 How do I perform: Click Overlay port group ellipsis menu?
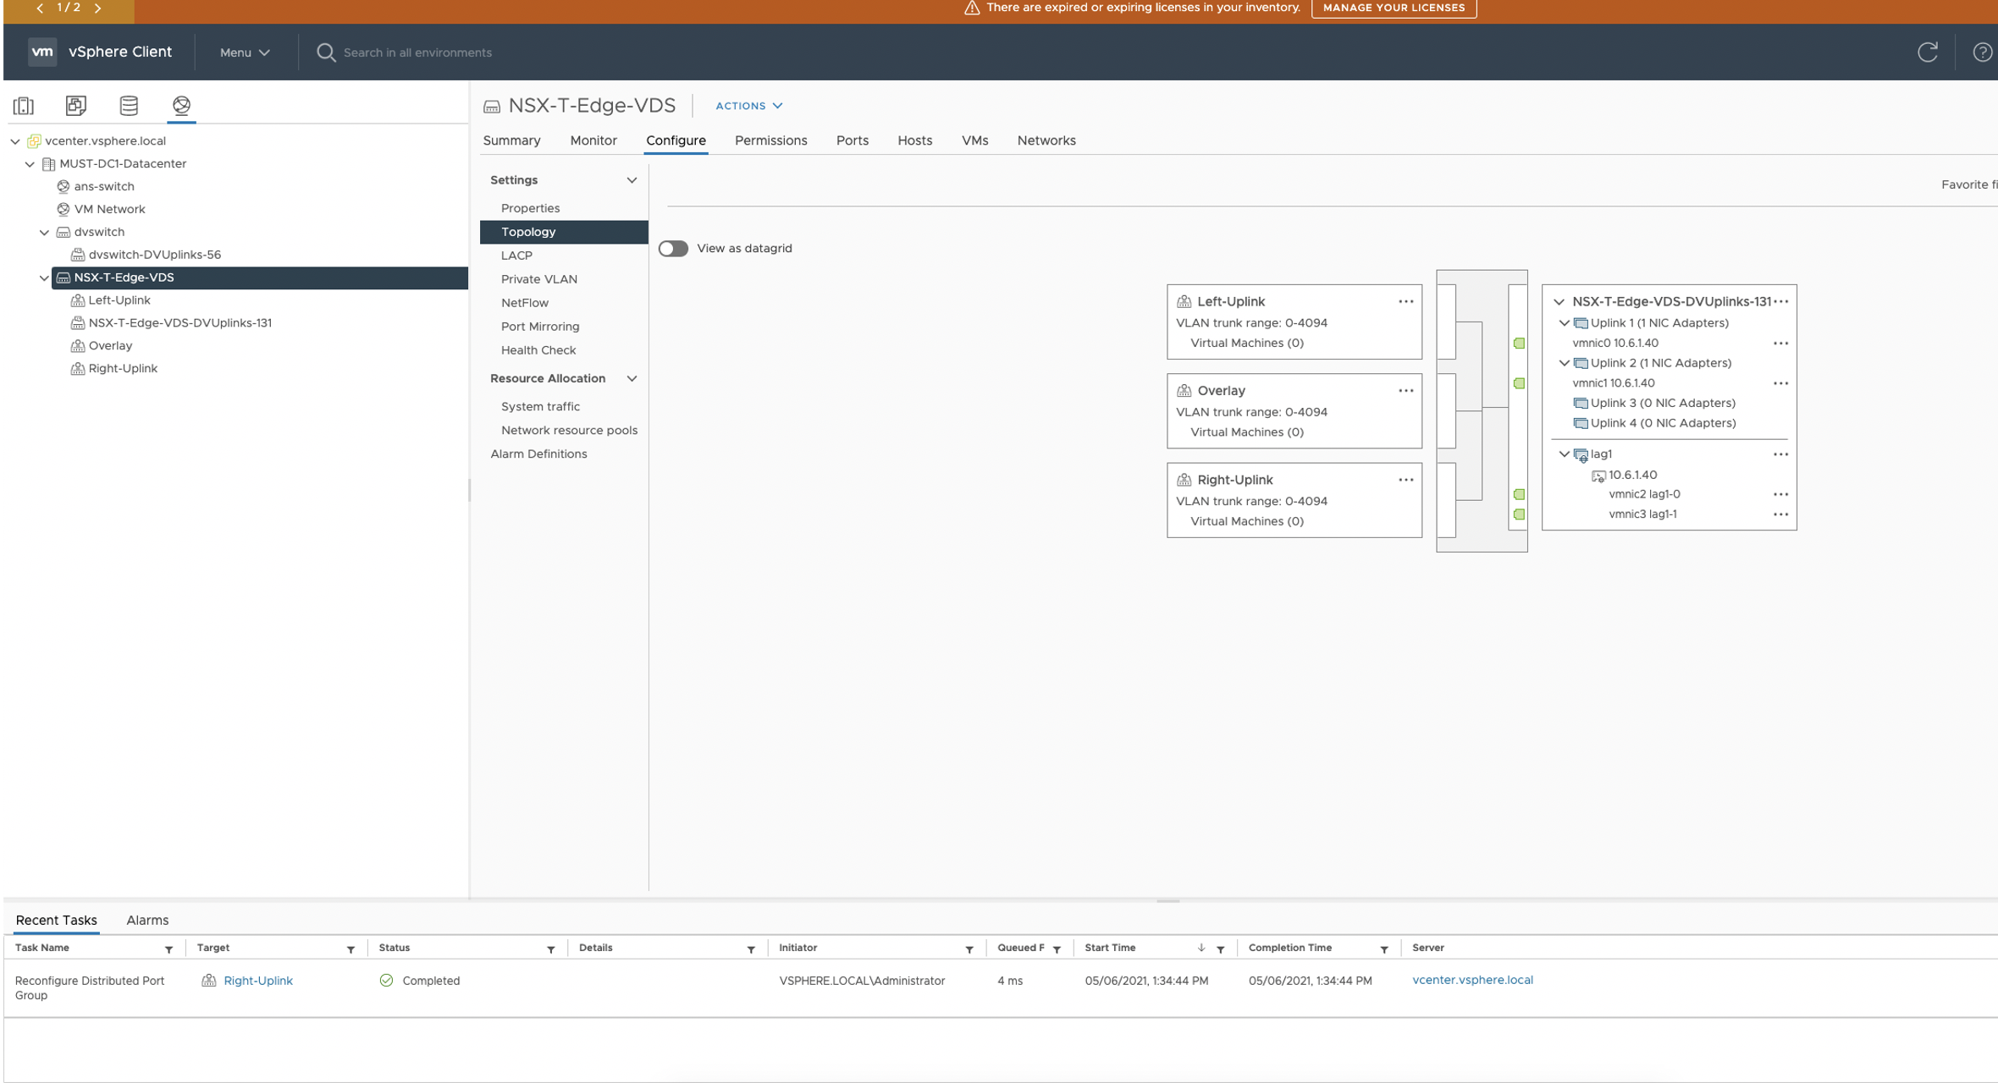(1405, 391)
